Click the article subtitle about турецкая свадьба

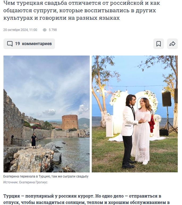pyautogui.click(x=82, y=10)
